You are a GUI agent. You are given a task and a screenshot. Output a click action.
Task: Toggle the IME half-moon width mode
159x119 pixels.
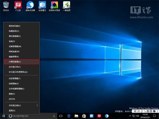[142, 111]
